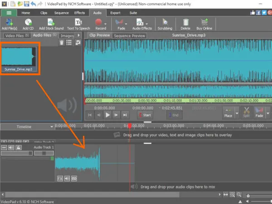Open the Clips ribbon tab
Image resolution: width=272 pixels, height=204 pixels.
[44, 13]
